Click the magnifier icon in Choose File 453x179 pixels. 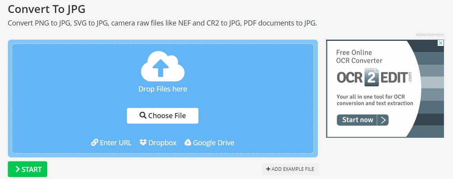pos(143,115)
